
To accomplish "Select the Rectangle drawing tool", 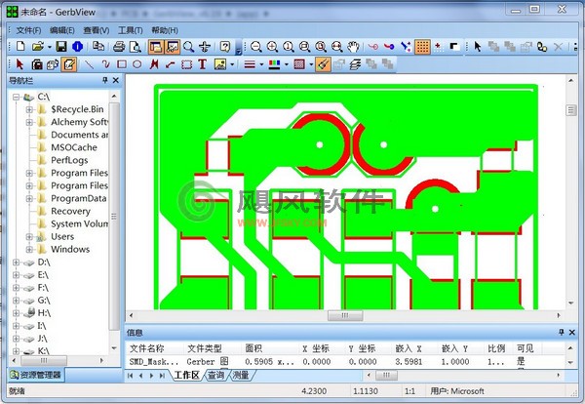I will (122, 64).
